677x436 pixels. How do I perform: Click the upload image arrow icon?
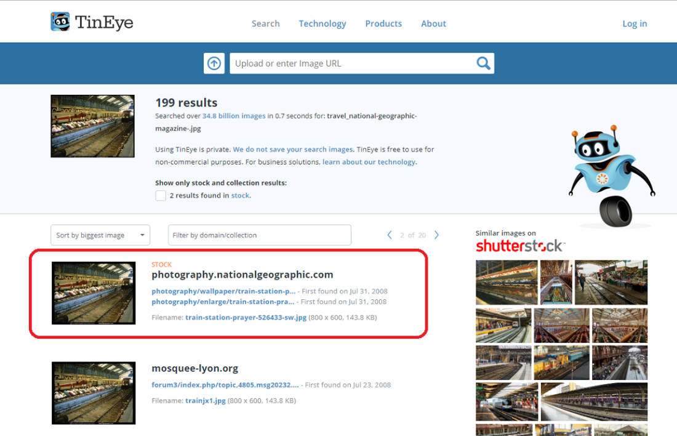(214, 63)
